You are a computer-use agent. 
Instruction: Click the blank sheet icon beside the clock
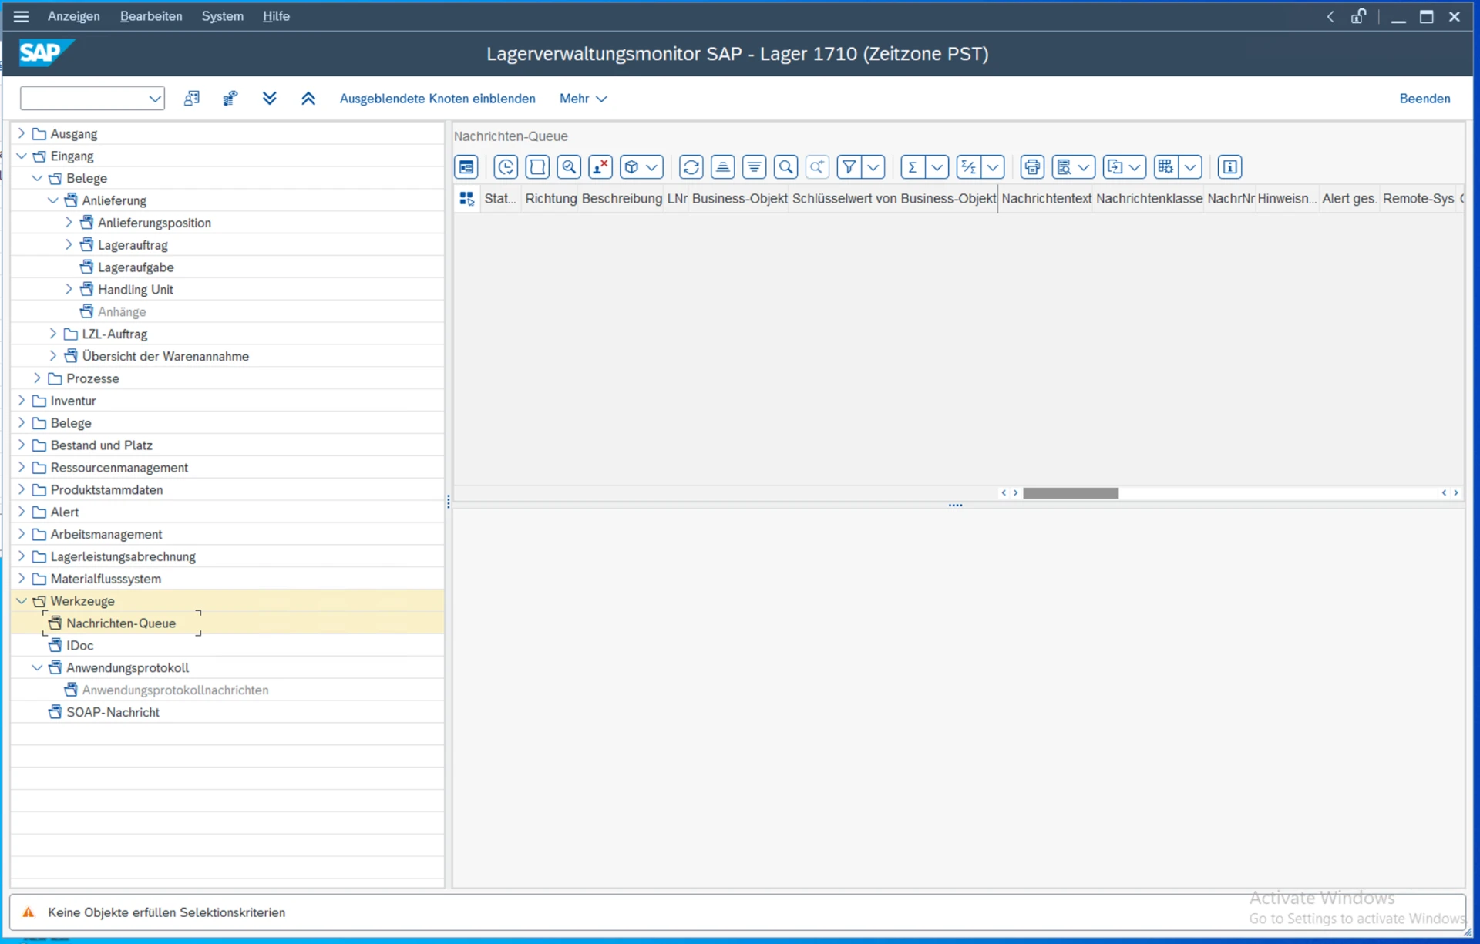coord(537,167)
